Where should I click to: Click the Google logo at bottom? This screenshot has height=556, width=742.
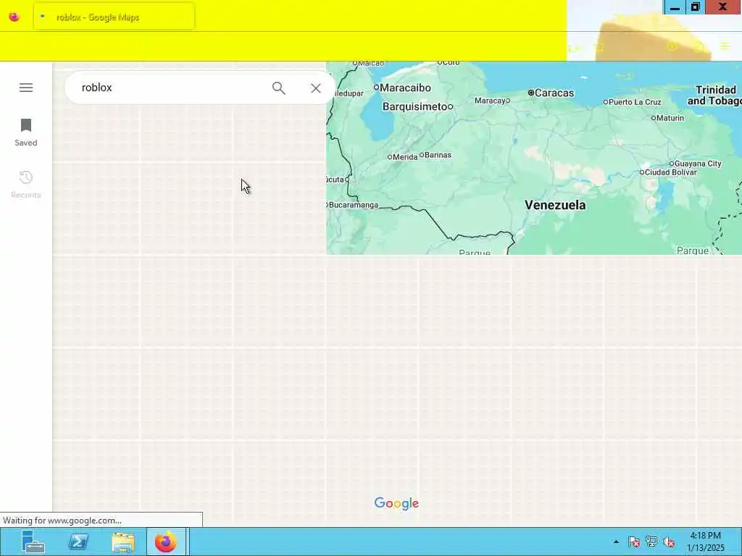coord(396,503)
